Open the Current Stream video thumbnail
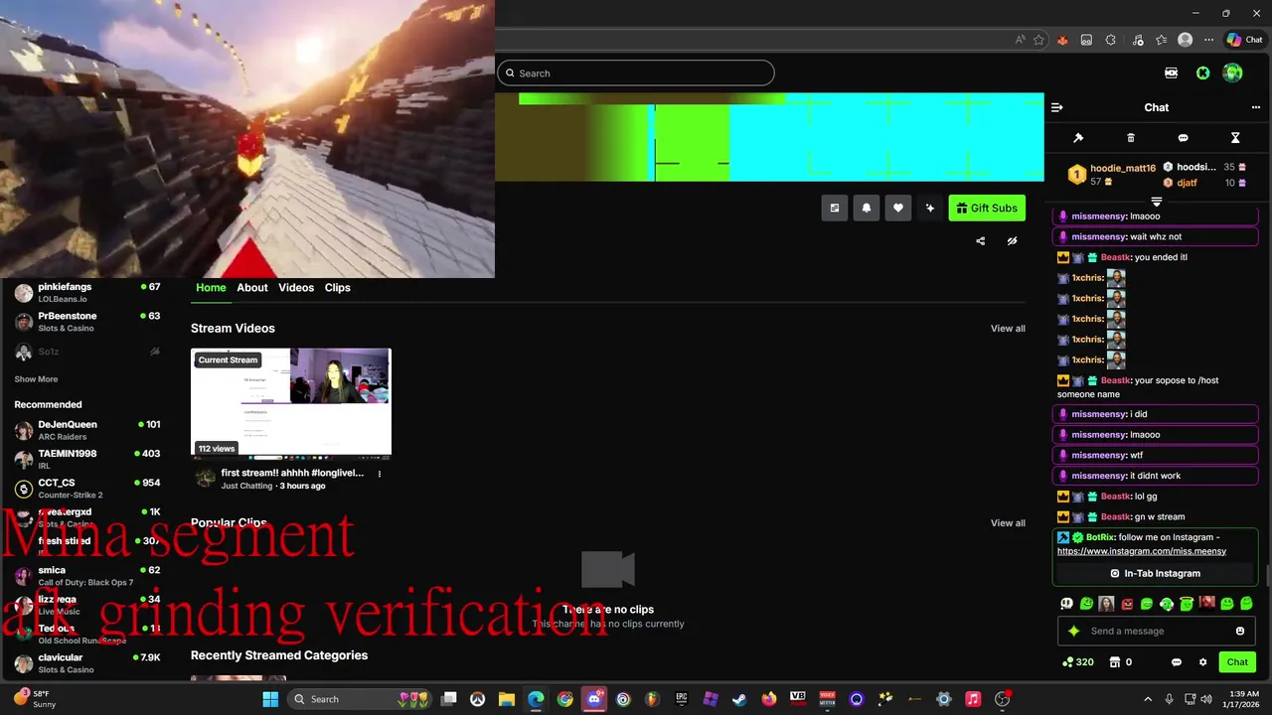The height and width of the screenshot is (715, 1272). 291,402
